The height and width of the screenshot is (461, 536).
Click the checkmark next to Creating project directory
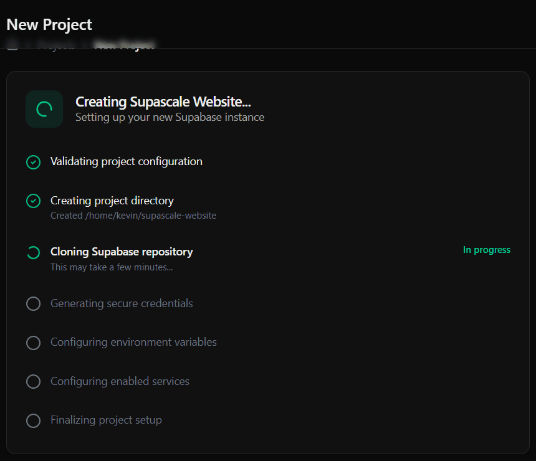(x=33, y=201)
